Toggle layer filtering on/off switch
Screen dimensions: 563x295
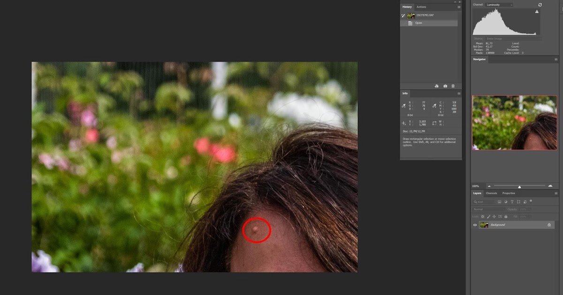click(x=531, y=201)
